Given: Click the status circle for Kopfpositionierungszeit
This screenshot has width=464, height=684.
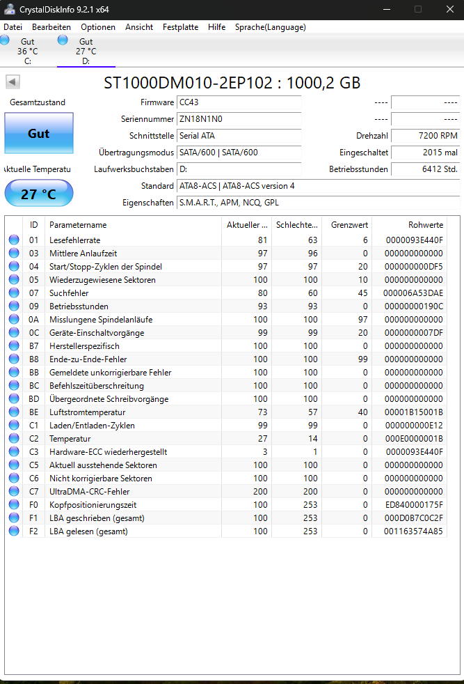Looking at the screenshot, I should [x=14, y=504].
